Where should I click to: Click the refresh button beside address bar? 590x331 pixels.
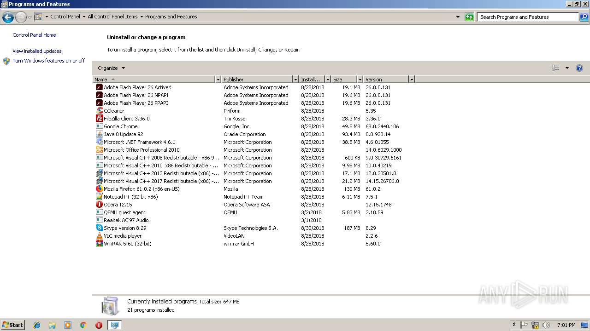[469, 17]
